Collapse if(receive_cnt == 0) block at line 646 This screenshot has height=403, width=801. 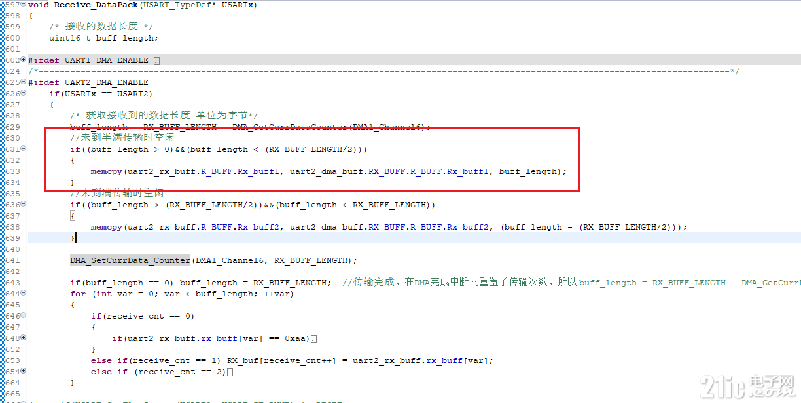(x=24, y=316)
